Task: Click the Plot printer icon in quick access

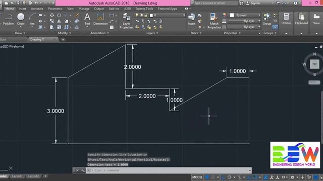Action: tap(30, 3)
